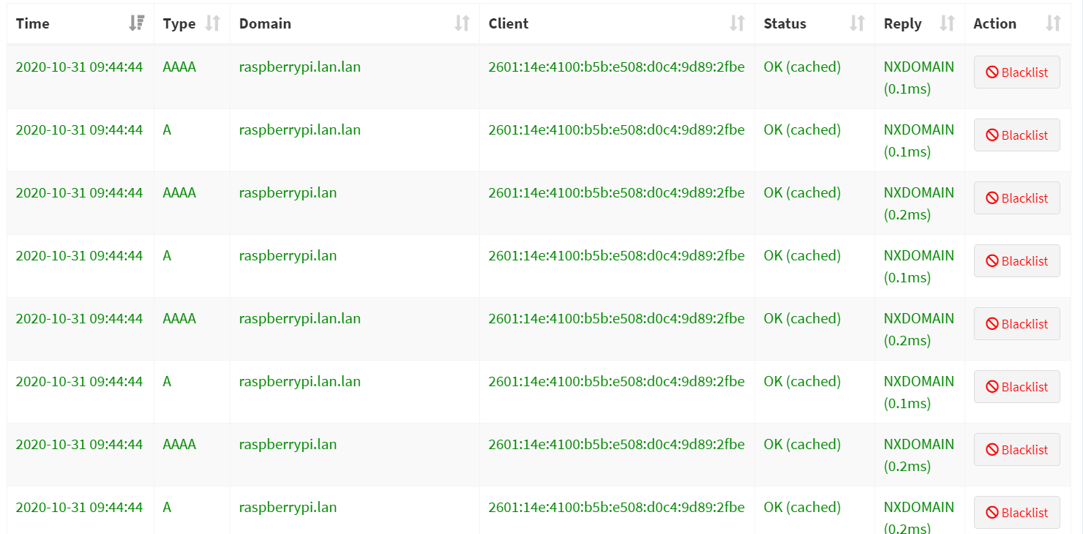Viewport: 1083px width, 534px height.
Task: Click the Type column sort arrows
Action: (x=212, y=23)
